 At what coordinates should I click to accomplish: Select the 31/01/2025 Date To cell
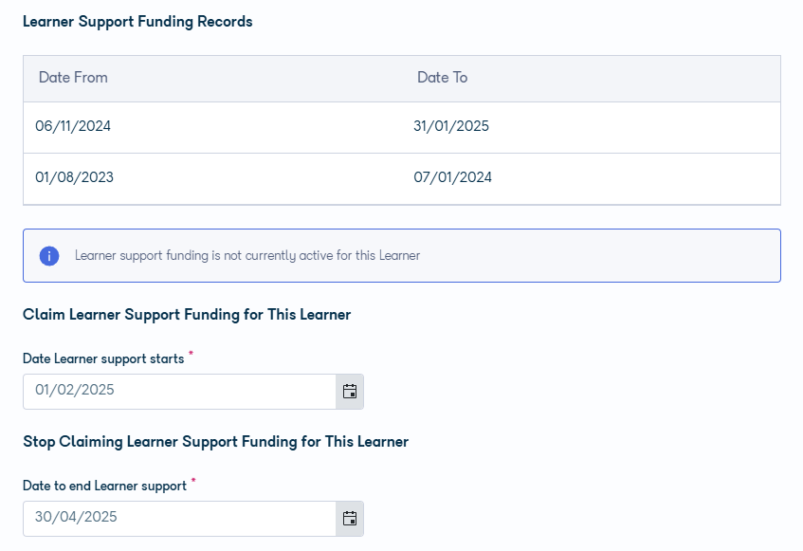tap(451, 126)
